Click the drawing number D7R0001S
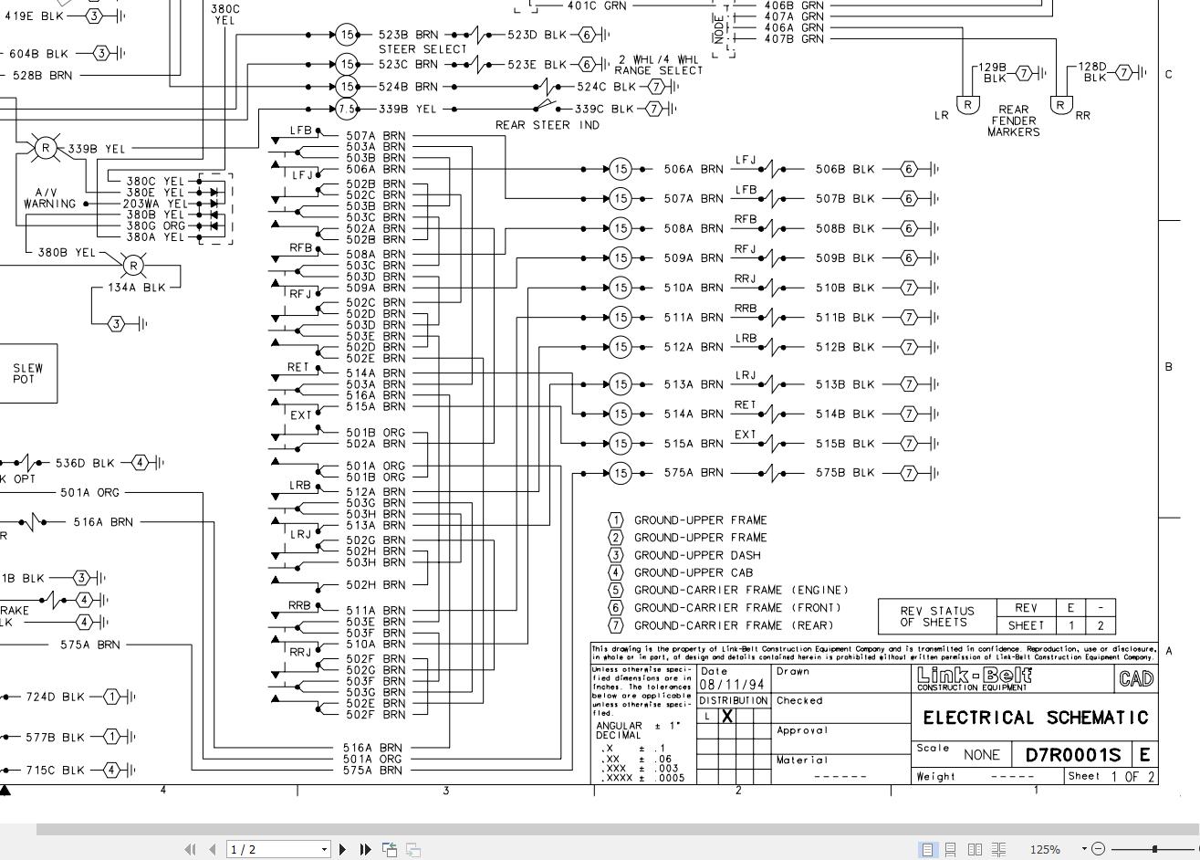The height and width of the screenshot is (860, 1200). [x=1073, y=755]
